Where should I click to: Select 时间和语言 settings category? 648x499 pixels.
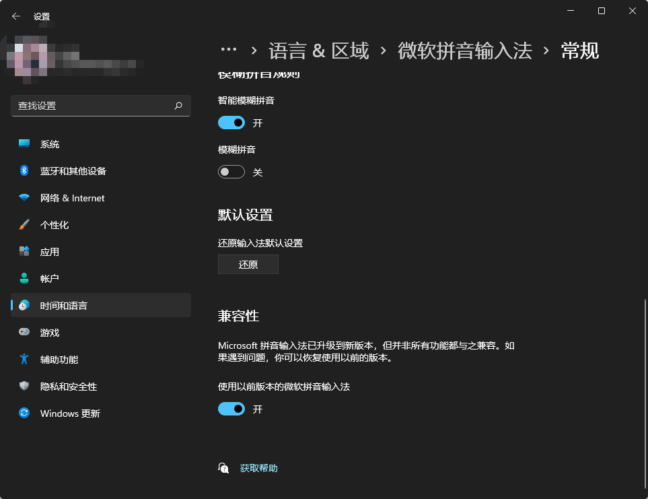[x=101, y=306]
